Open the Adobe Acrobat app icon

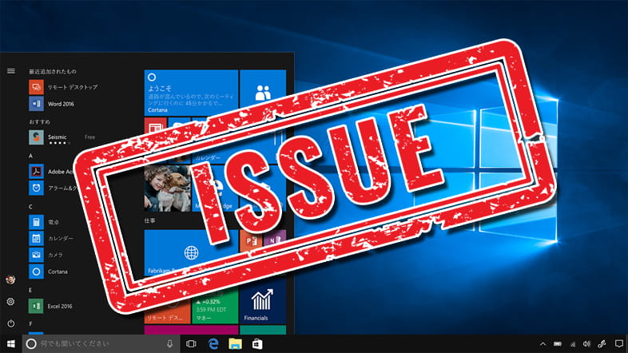(36, 171)
